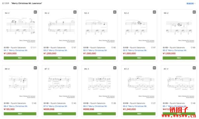Toggle the heart showing 28 on card 86-3
The width and height of the screenshot is (199, 119).
(x=112, y=103)
